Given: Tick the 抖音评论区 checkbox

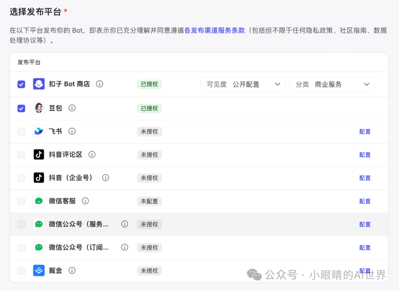Looking at the screenshot, I should coord(21,155).
